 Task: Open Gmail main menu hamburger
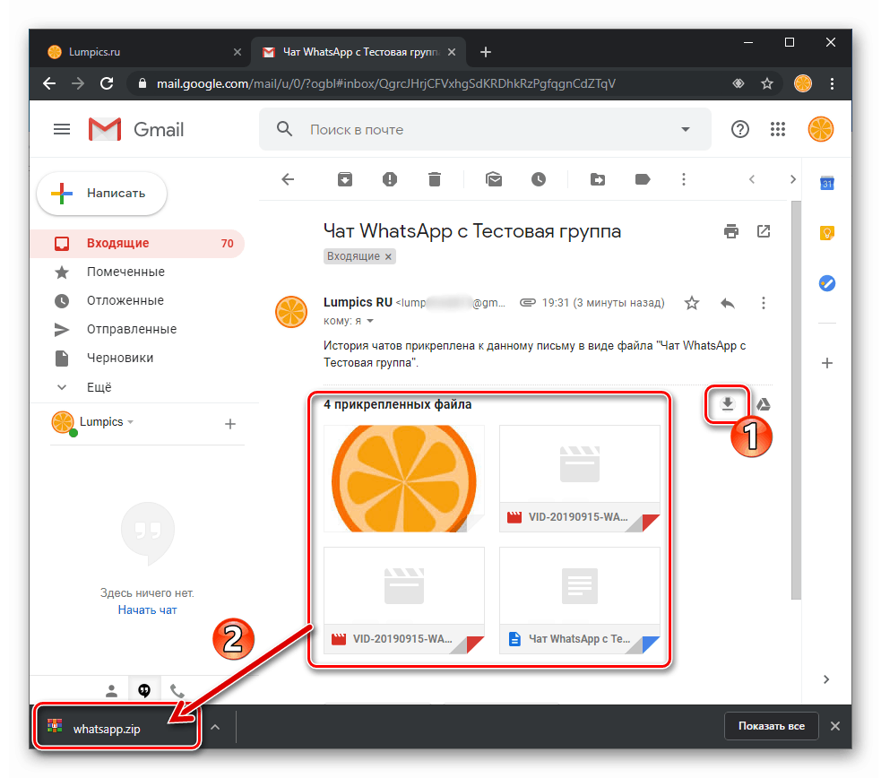point(62,130)
